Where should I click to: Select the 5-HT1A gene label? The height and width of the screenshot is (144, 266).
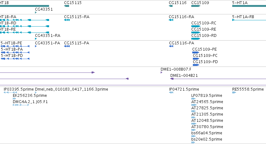(240, 3)
